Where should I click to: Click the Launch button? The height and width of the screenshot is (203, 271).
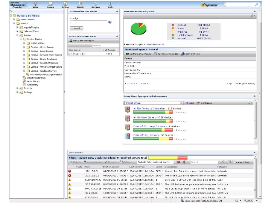point(76,28)
